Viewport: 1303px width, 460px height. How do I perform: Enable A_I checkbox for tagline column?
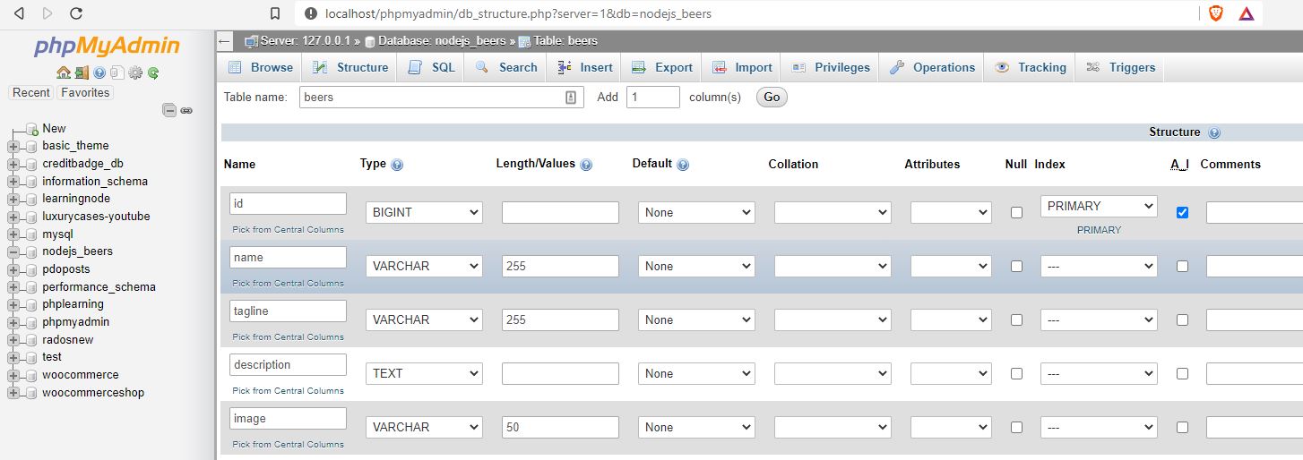[x=1182, y=319]
